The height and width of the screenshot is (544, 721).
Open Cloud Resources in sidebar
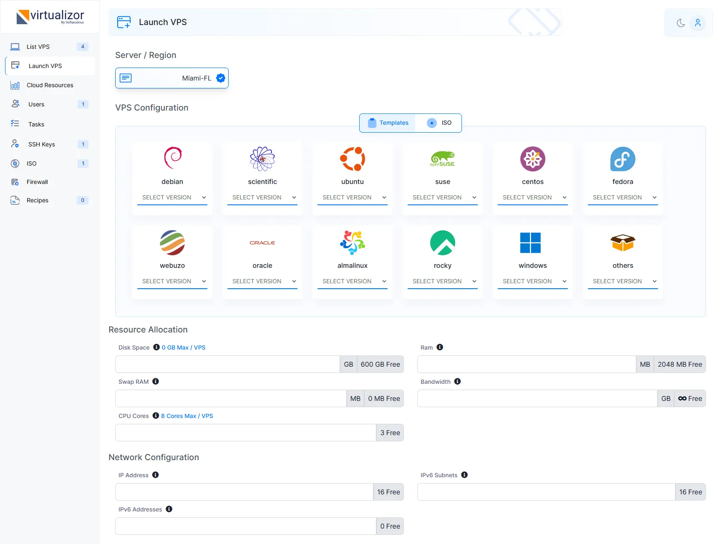tap(50, 85)
